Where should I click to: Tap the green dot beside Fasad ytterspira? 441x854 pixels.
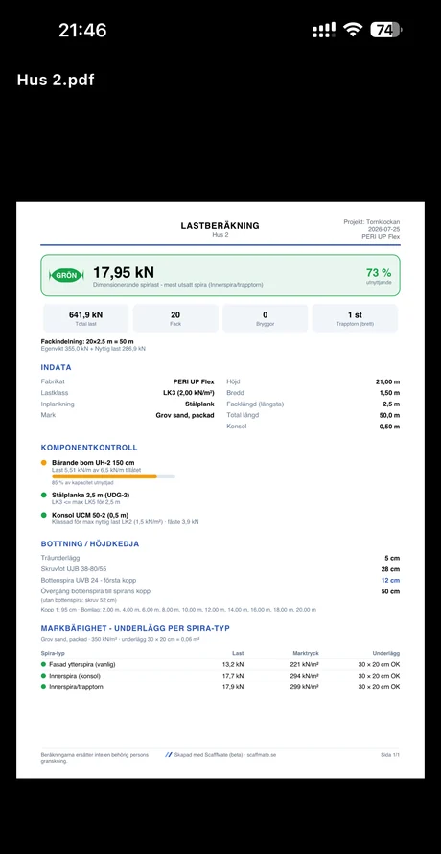click(43, 664)
